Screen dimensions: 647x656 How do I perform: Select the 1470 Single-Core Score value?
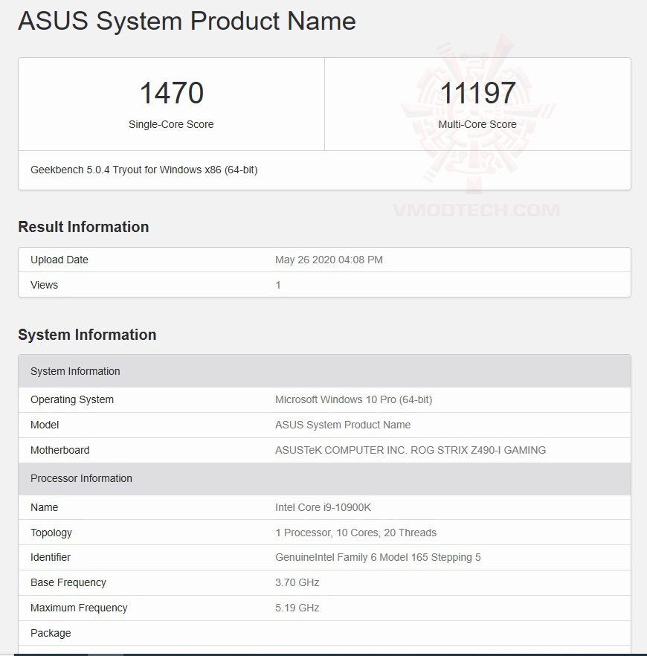tap(171, 92)
